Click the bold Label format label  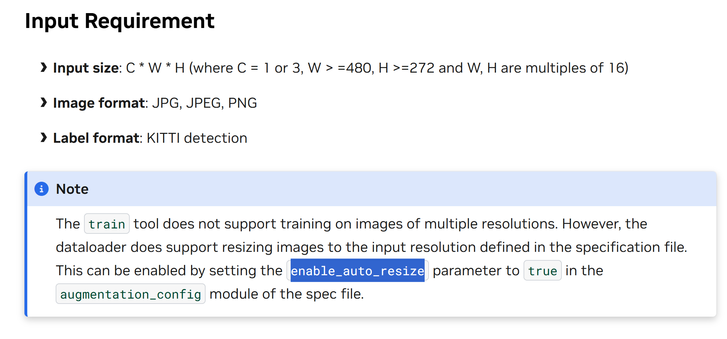96,138
